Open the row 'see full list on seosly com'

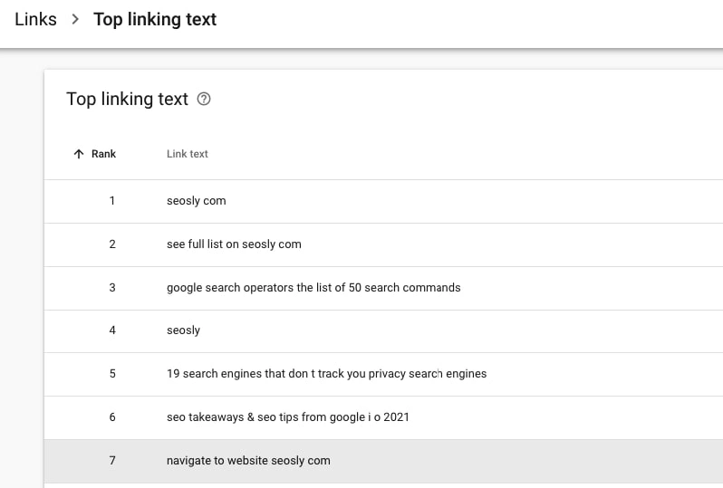(x=383, y=244)
